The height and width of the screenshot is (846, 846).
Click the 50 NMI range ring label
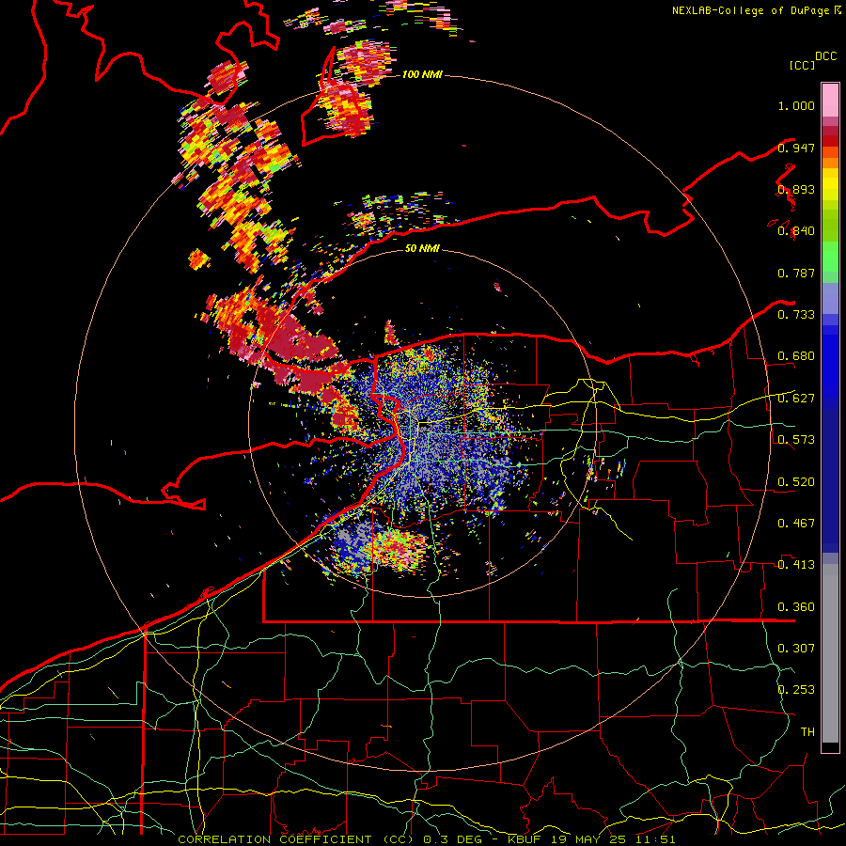pyautogui.click(x=422, y=248)
